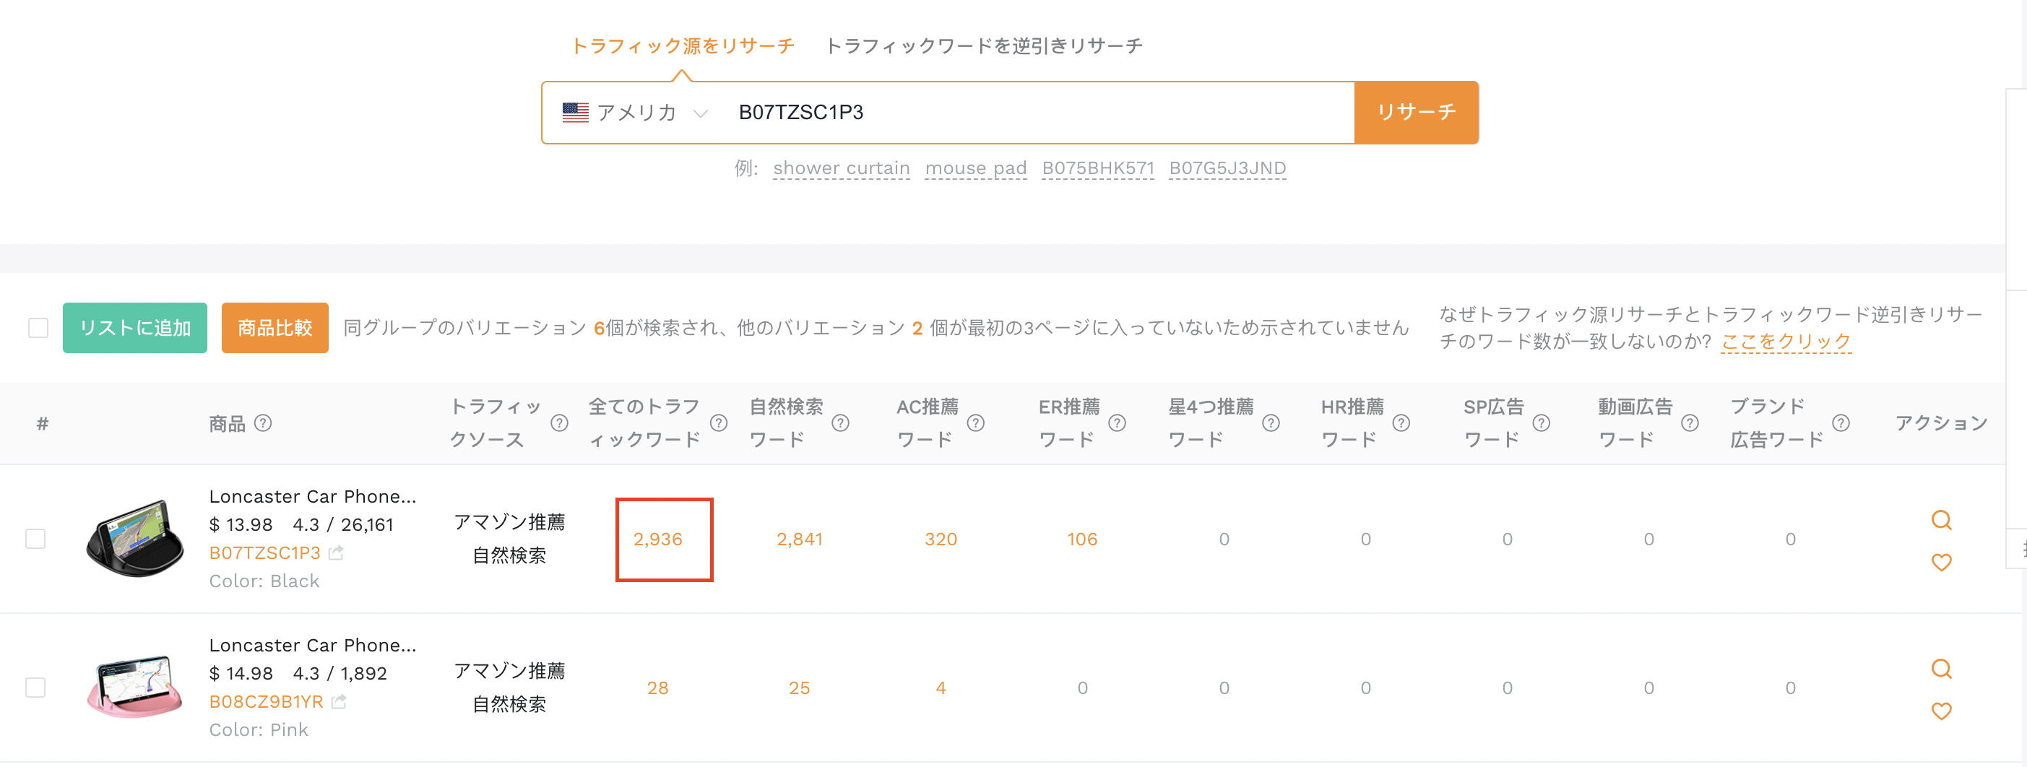Toggle the select-all checkbox beside リストに追加
Screen dimensions: 2027x767
click(x=38, y=328)
